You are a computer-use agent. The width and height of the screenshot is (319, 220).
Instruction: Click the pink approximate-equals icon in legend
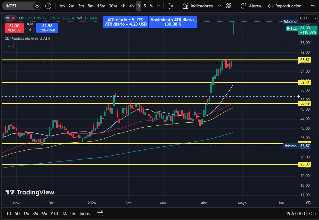[13, 18]
